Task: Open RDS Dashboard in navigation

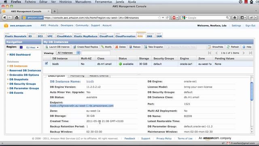Action: (20, 55)
